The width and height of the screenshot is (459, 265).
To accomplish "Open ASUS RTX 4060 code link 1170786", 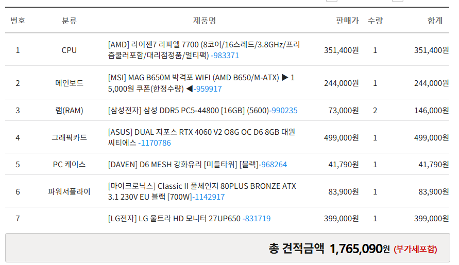I will click(155, 143).
